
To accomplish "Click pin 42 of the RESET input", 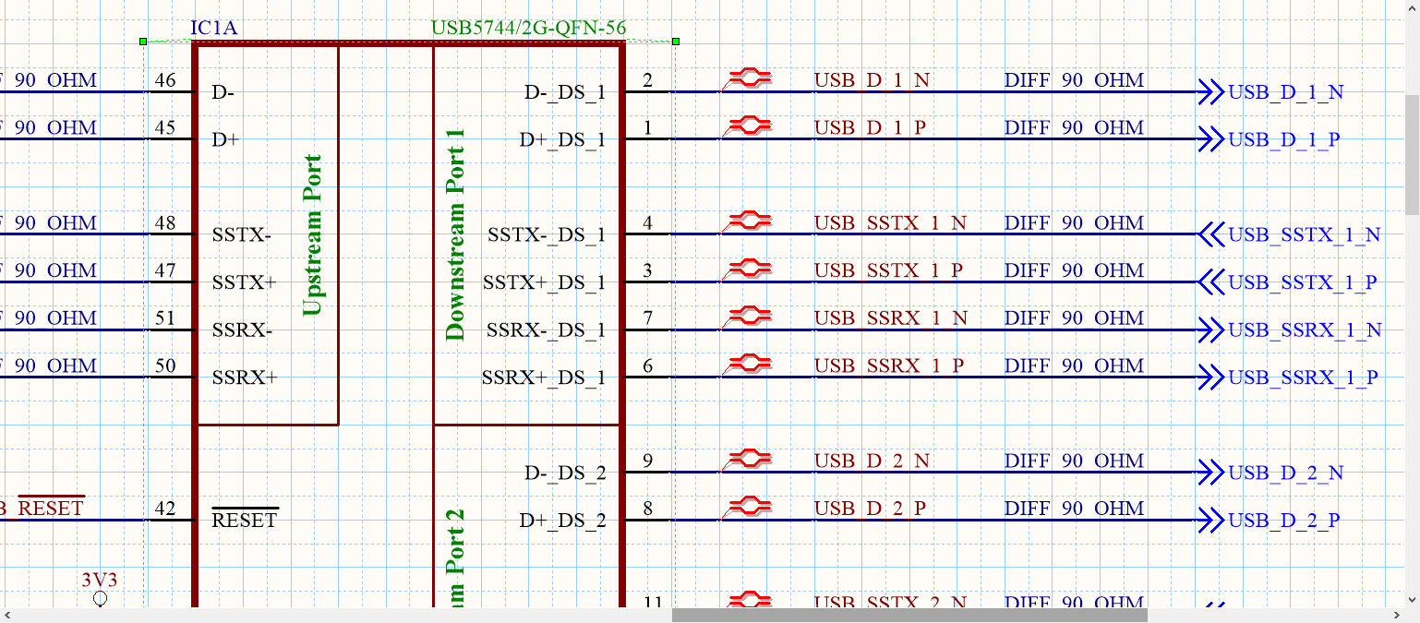I will point(165,508).
